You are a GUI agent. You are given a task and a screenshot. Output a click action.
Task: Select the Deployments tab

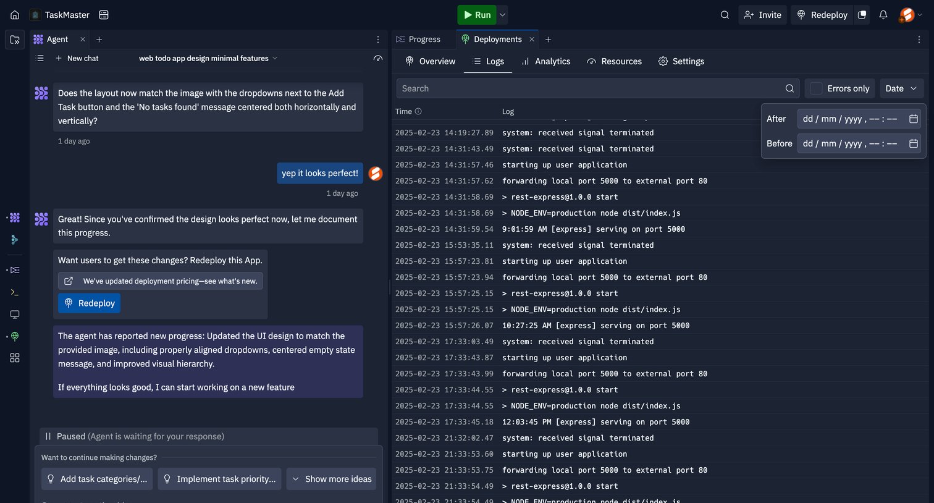[x=492, y=40]
